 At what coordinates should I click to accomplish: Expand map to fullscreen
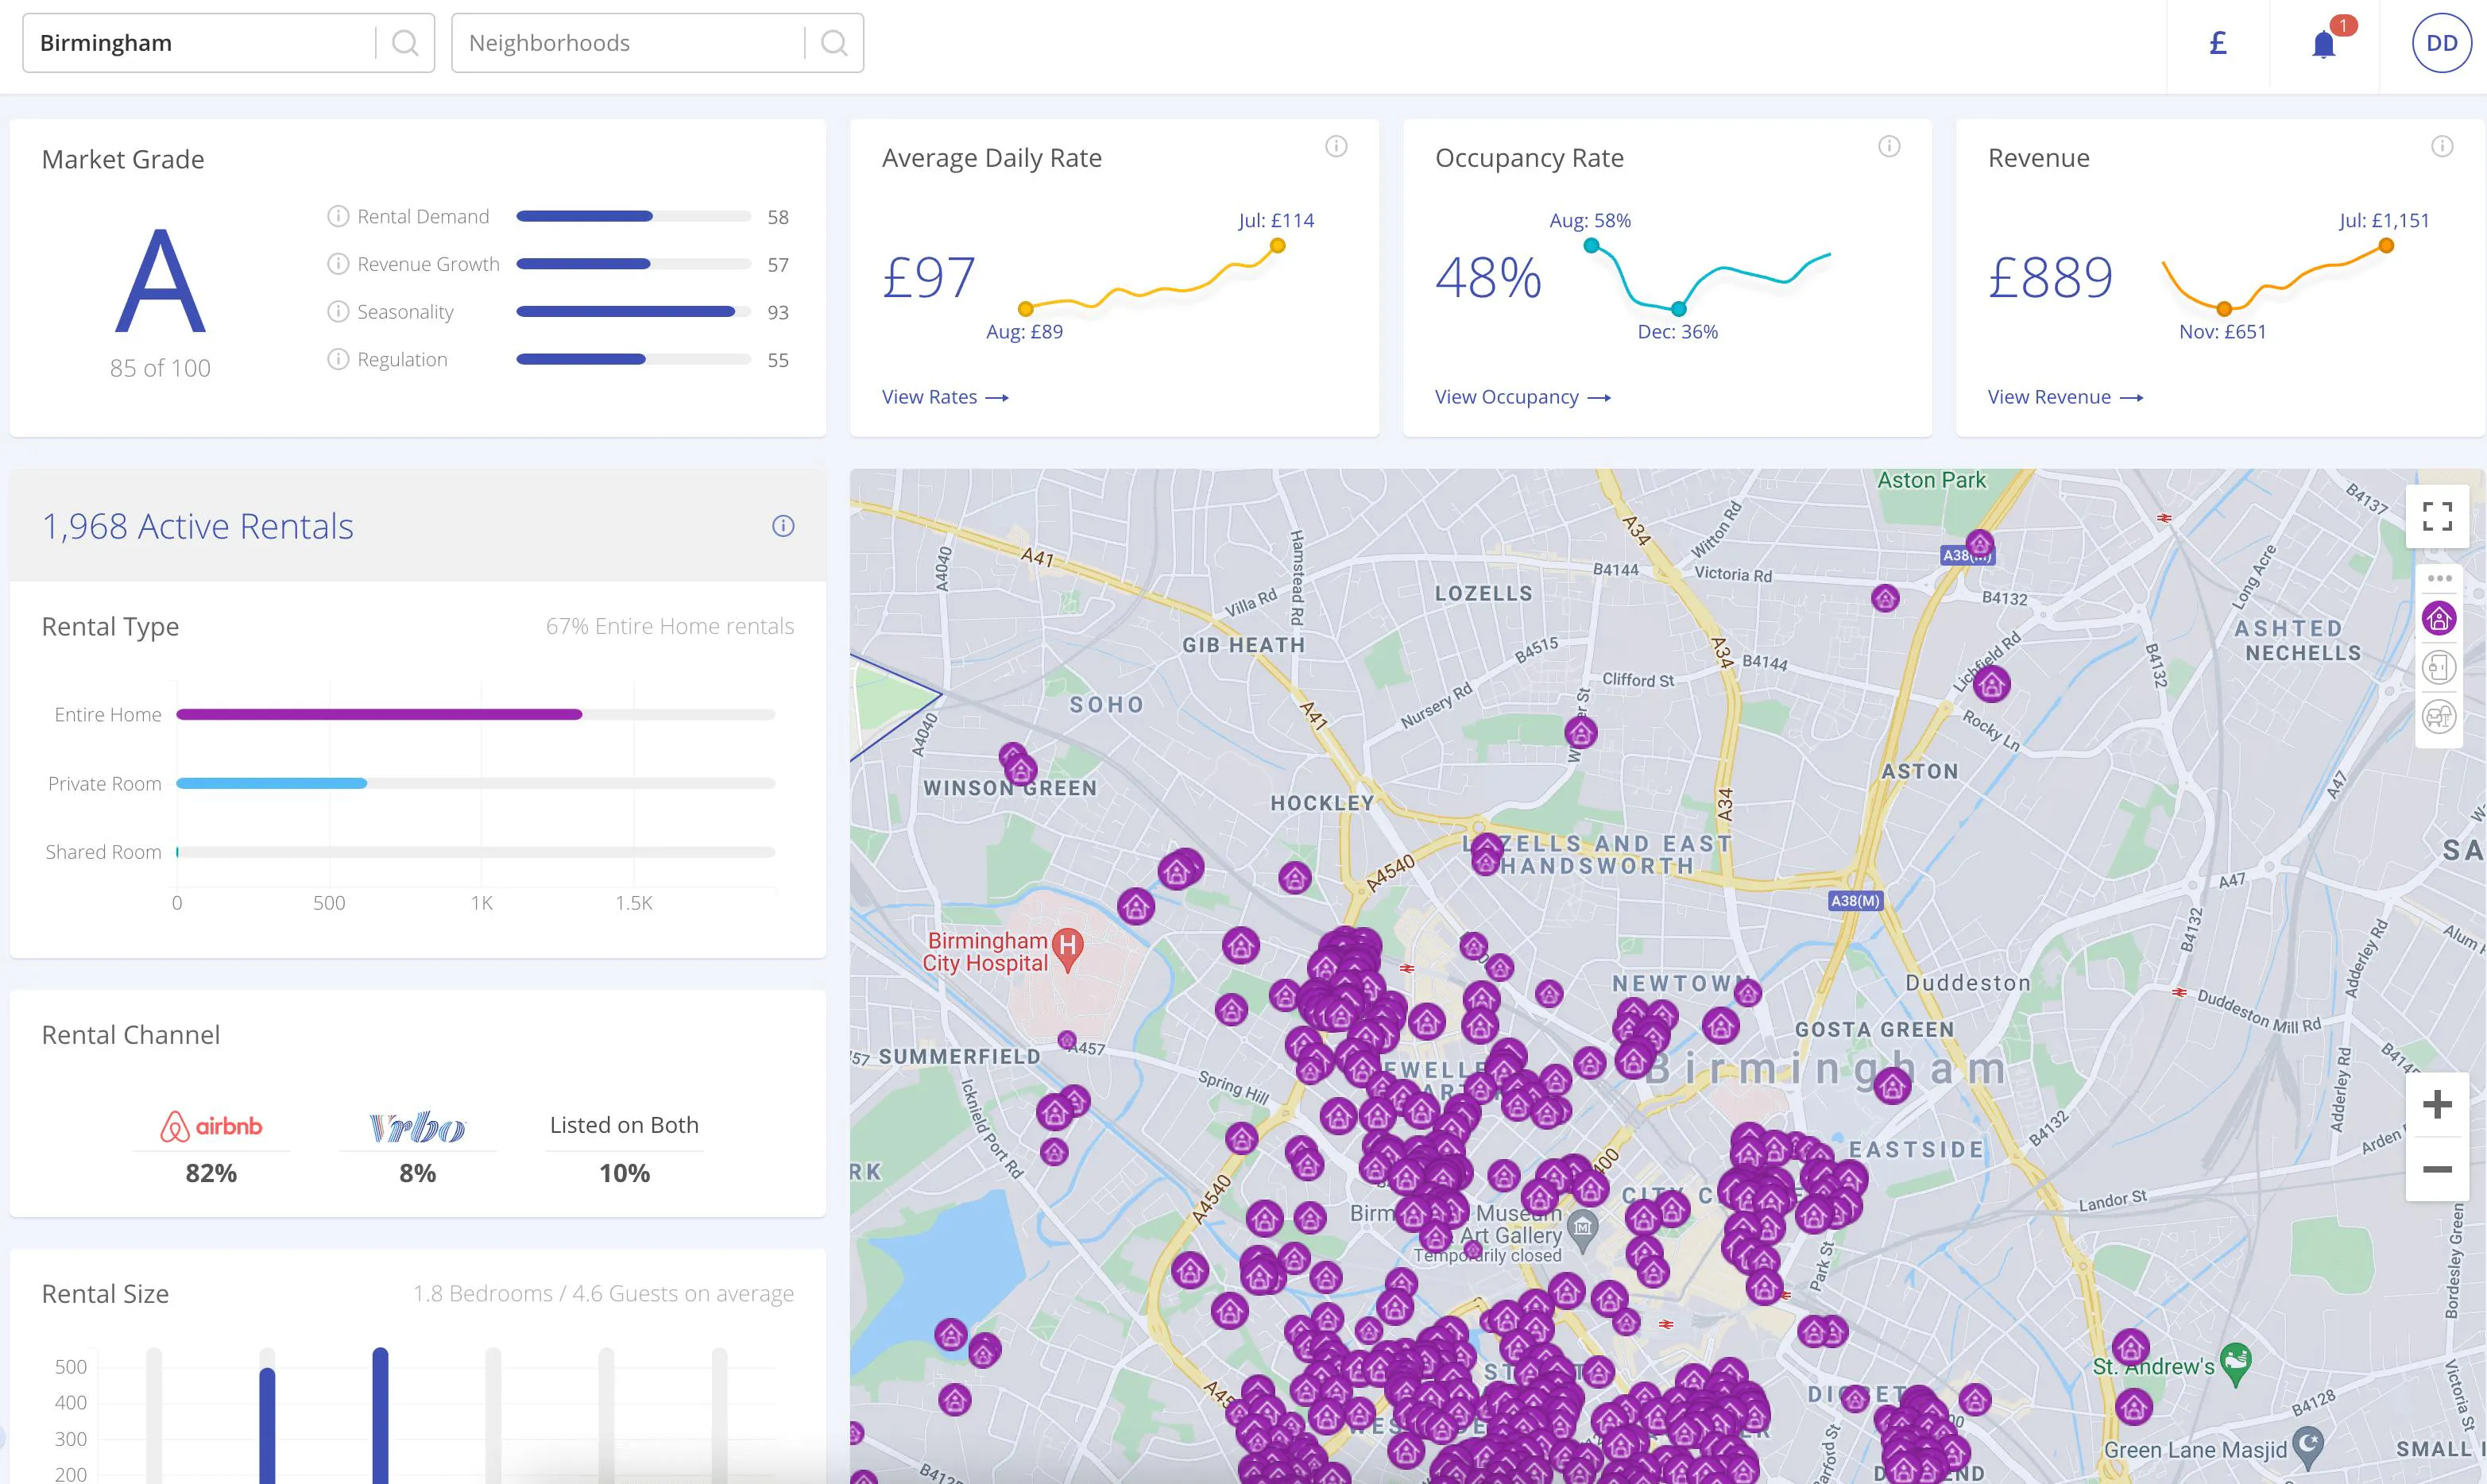tap(2437, 516)
